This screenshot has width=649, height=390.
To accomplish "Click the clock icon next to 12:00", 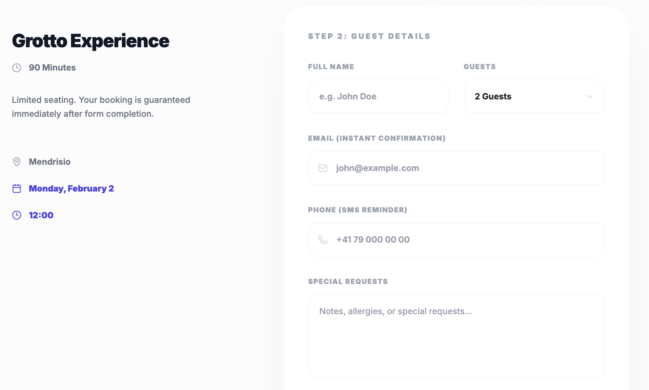I will click(x=17, y=215).
